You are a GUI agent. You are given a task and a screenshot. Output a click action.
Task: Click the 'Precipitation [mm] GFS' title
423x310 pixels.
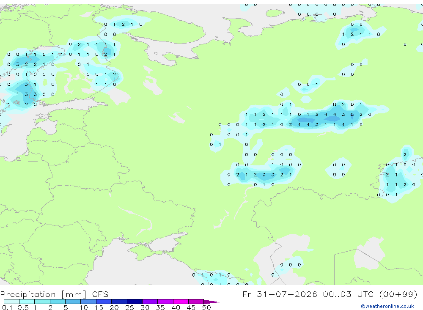54,294
